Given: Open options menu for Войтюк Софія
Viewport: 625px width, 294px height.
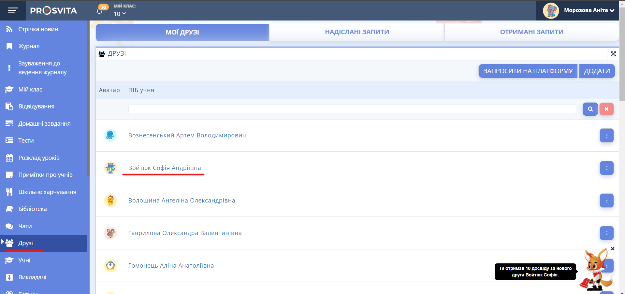Looking at the screenshot, I should [606, 168].
